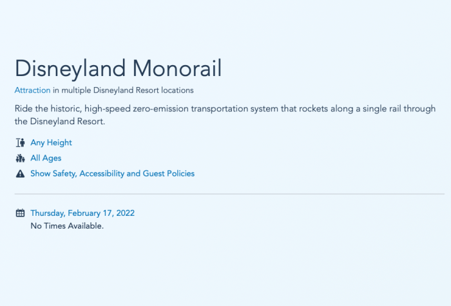451x306 pixels.
Task: Open the All Ages link
Action: tap(46, 158)
